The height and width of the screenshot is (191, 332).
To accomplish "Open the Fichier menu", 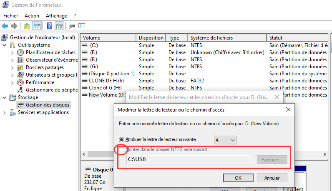I will point(10,15).
